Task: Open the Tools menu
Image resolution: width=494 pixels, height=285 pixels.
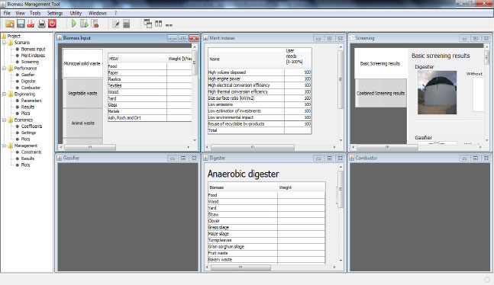Action: click(x=35, y=13)
